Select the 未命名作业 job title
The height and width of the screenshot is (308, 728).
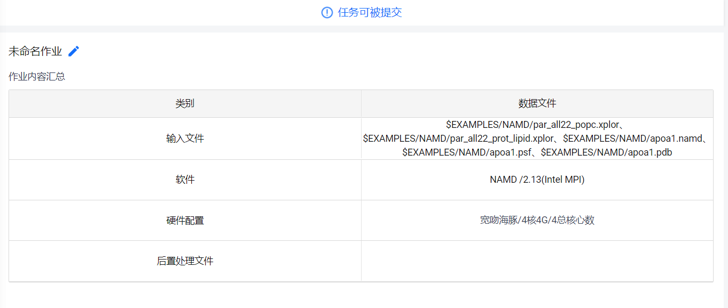pos(35,52)
